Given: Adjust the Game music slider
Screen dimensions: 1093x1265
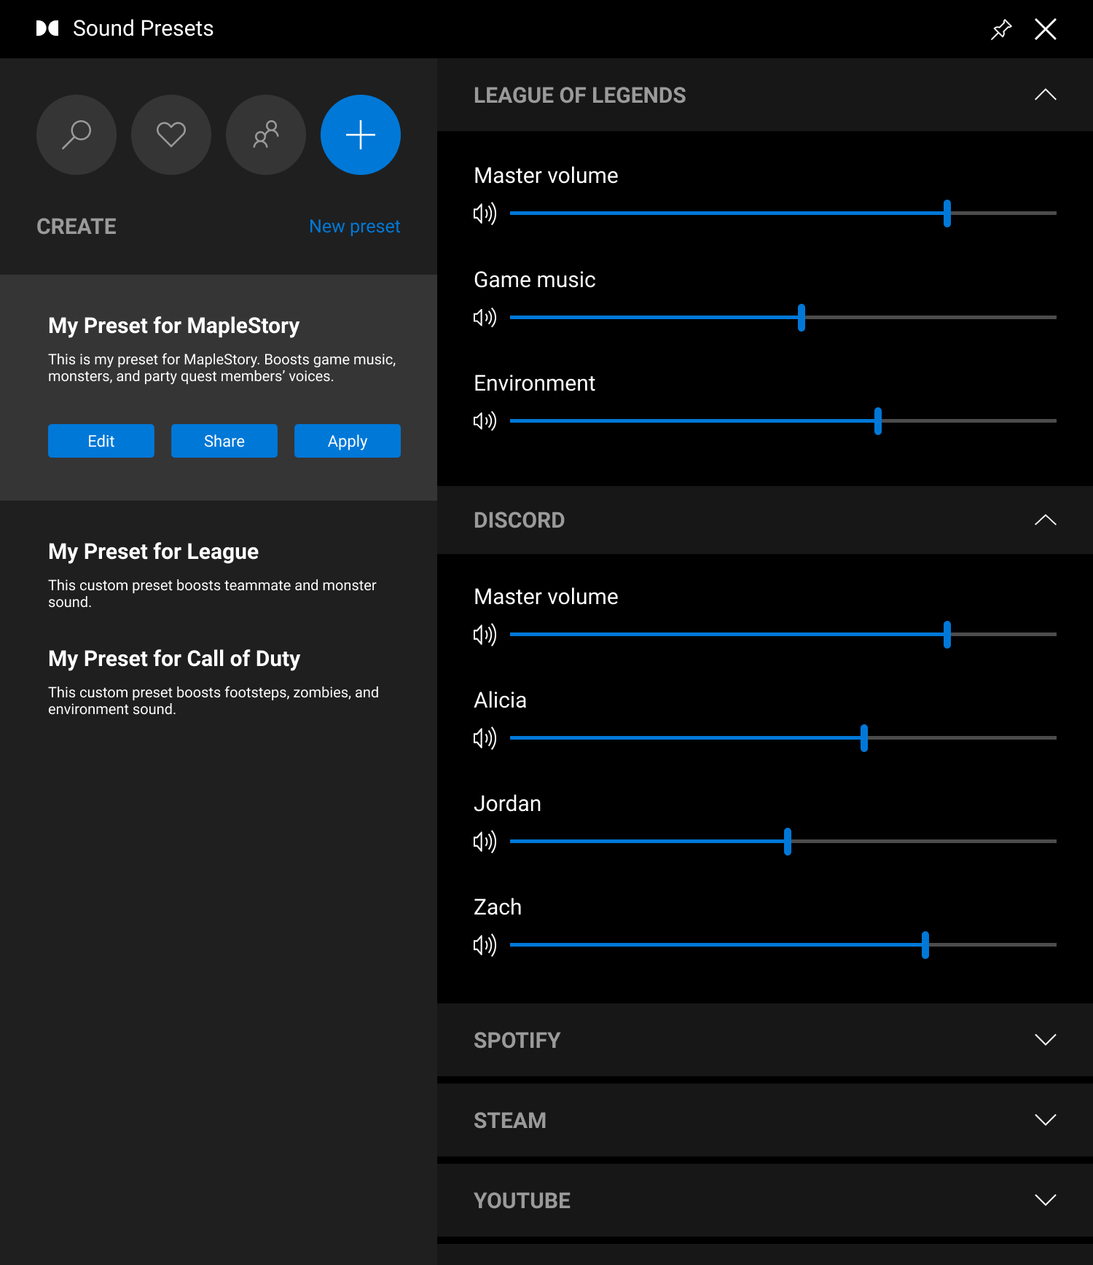Looking at the screenshot, I should coord(802,318).
